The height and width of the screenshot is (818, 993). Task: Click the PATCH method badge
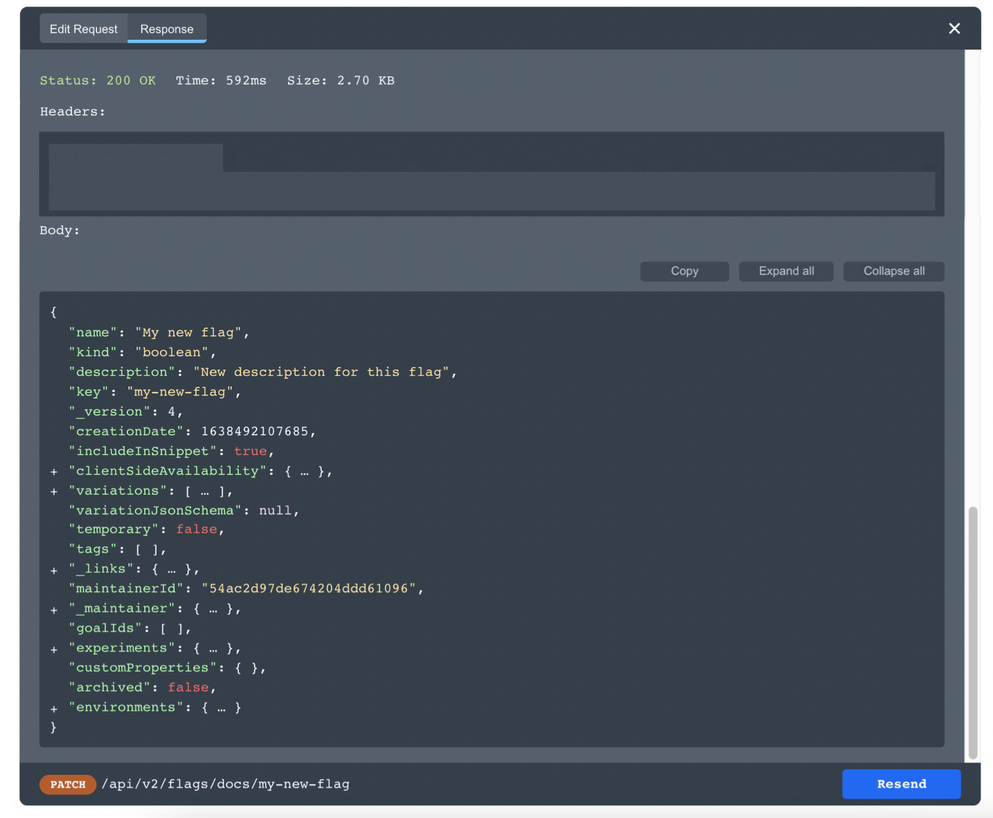pos(67,785)
